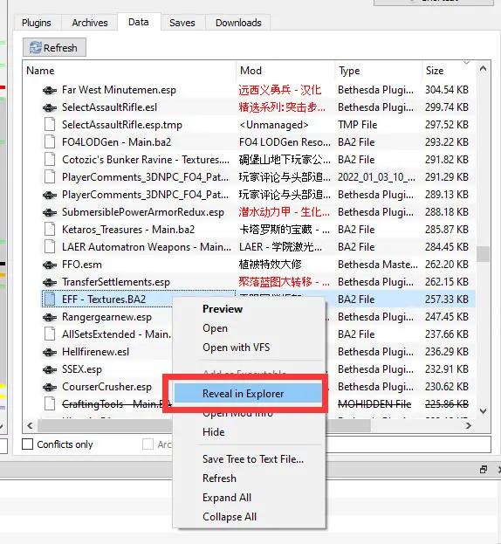Select the Far West Minutemen.esp row
The width and height of the screenshot is (501, 544).
coord(258,90)
